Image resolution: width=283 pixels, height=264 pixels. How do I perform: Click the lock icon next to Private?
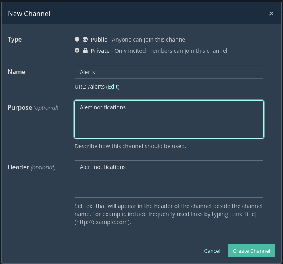click(85, 51)
